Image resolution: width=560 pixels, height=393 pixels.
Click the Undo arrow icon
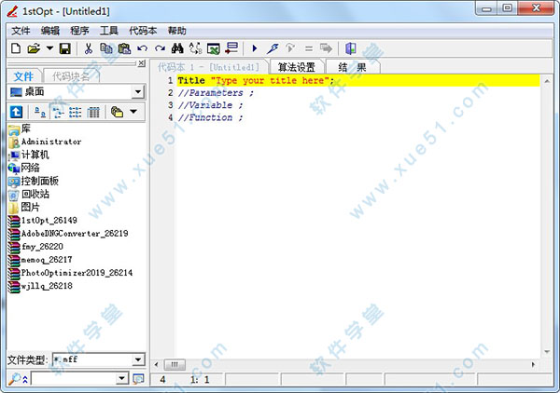pyautogui.click(x=142, y=47)
